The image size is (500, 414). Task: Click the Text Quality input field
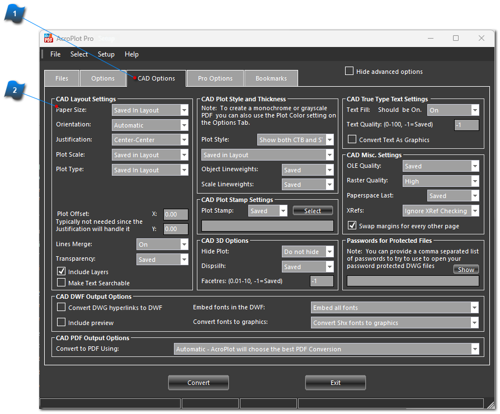466,125
